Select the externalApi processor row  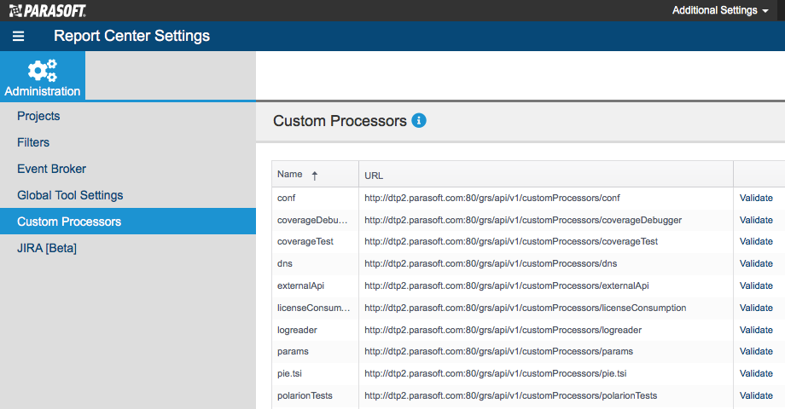528,286
